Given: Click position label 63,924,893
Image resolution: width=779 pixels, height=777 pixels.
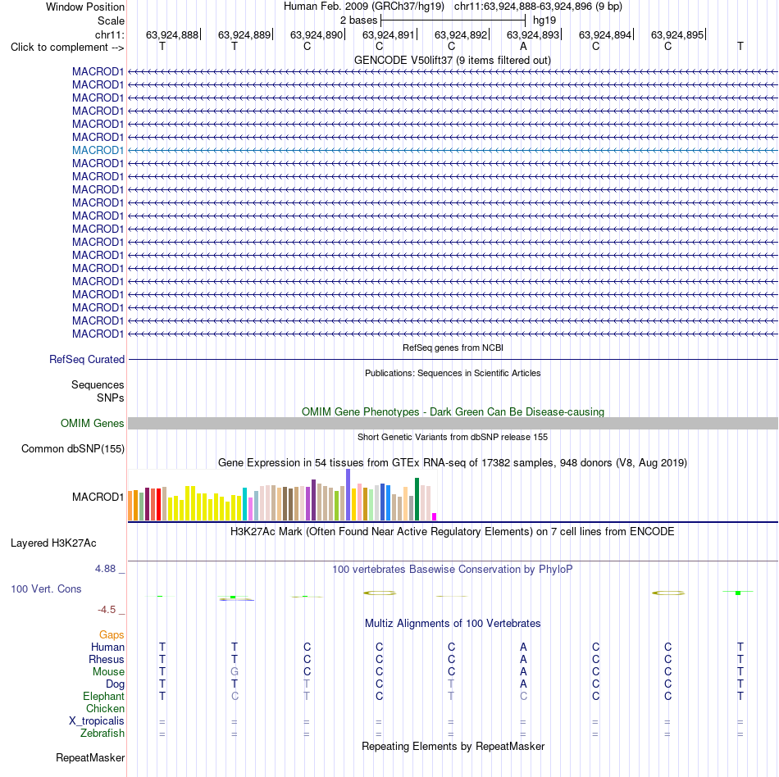Looking at the screenshot, I should coord(533,34).
